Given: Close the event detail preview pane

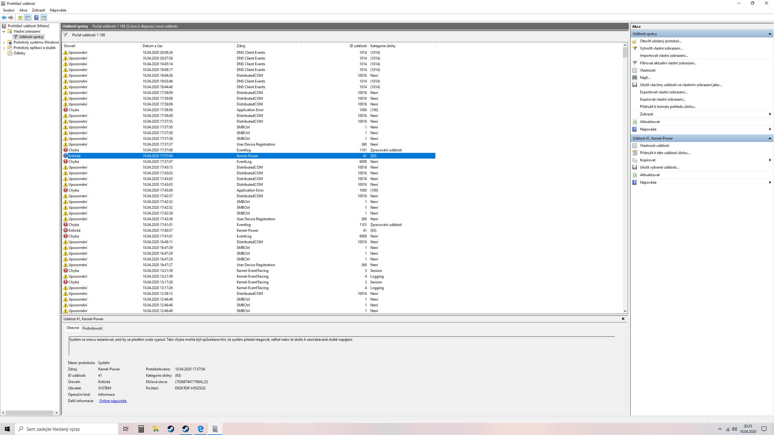Looking at the screenshot, I should point(623,319).
